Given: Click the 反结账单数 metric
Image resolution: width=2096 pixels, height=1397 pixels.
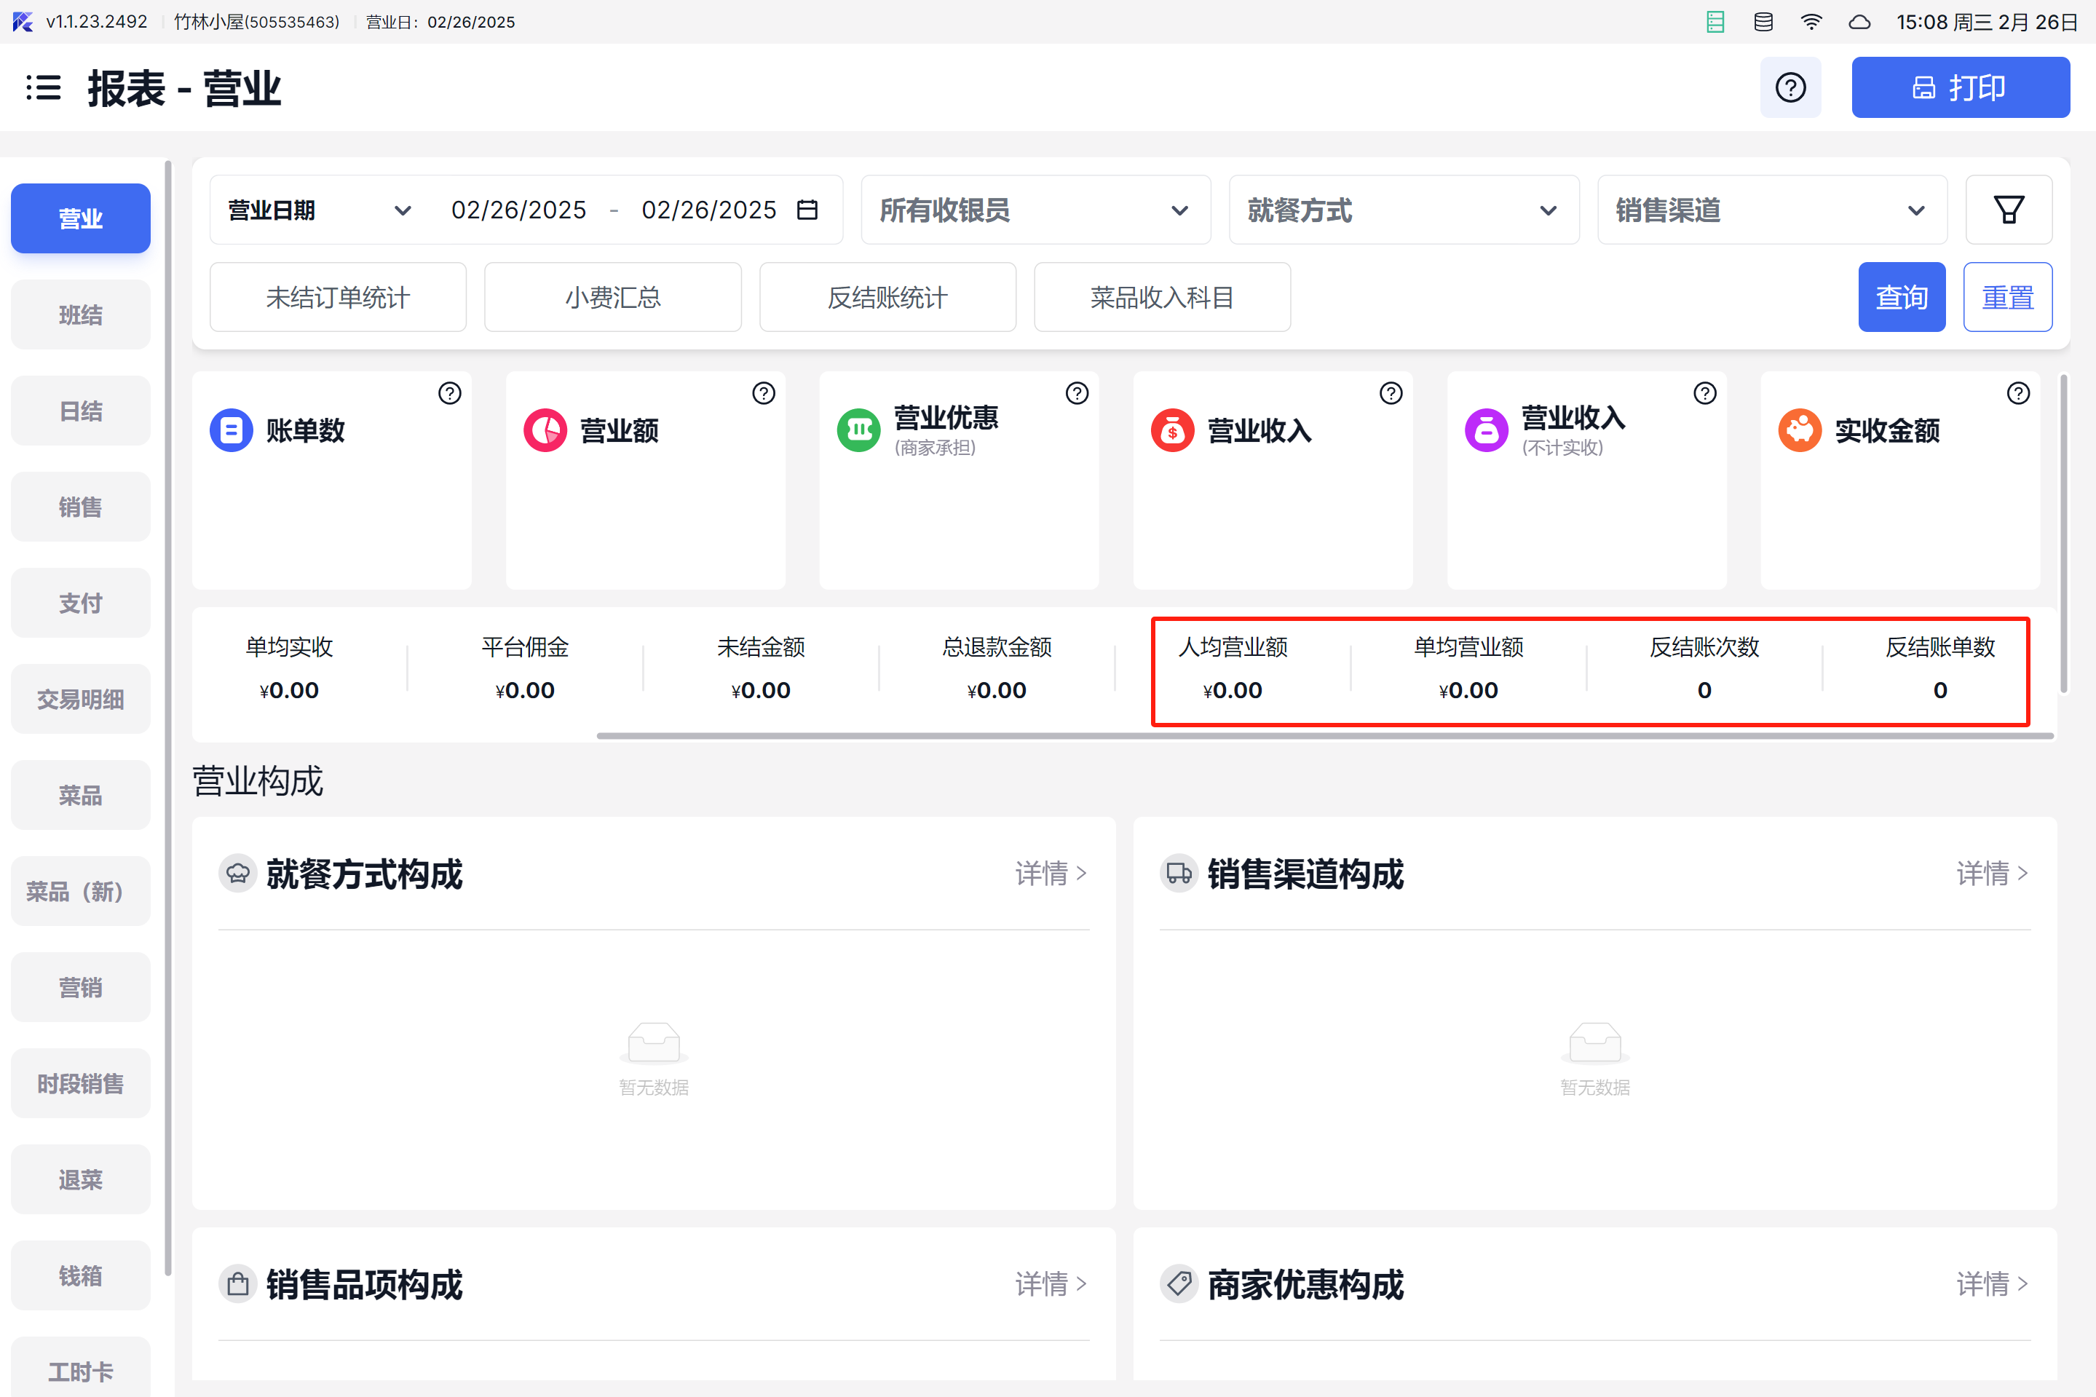Looking at the screenshot, I should 1939,668.
